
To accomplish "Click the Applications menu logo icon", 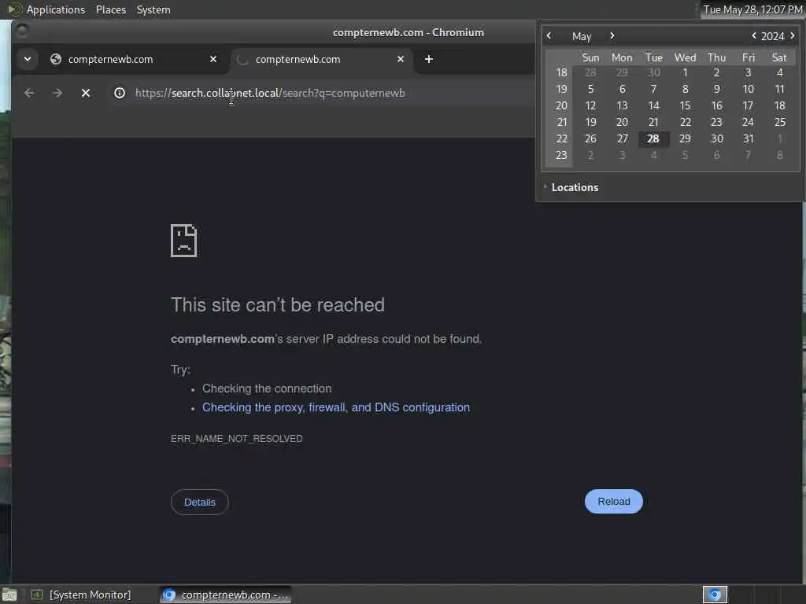I will click(x=14, y=9).
